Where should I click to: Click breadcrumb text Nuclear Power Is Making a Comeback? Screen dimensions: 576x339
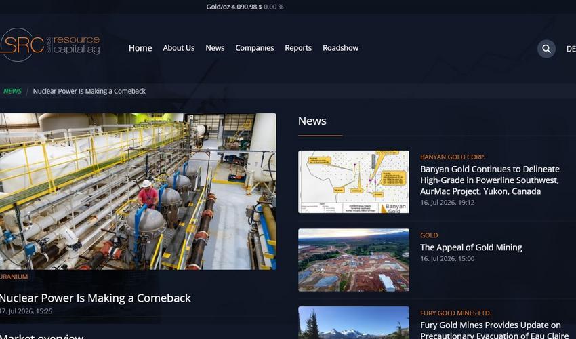tap(89, 91)
